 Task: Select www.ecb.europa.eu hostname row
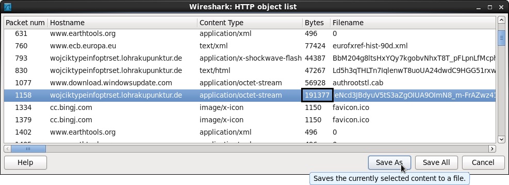pyautogui.click(x=250, y=46)
